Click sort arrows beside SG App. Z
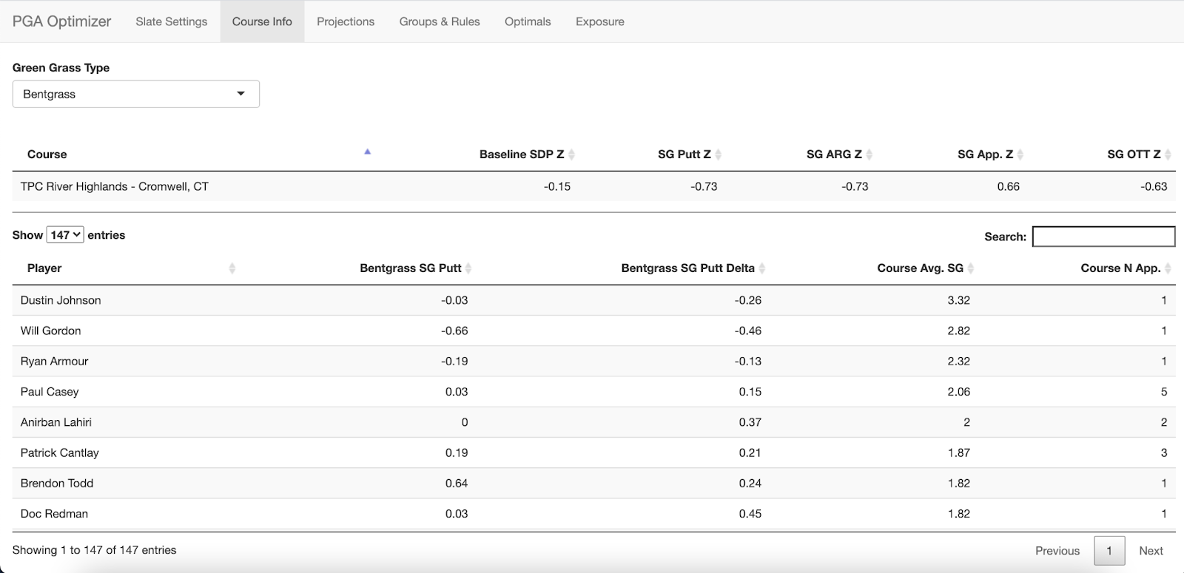 pyautogui.click(x=1020, y=155)
